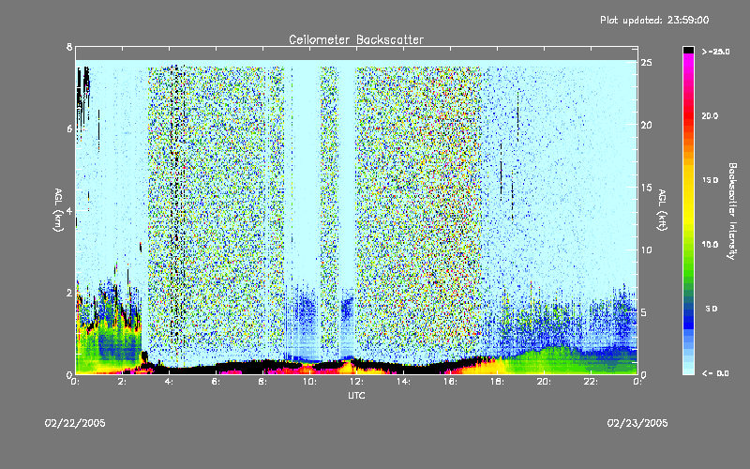Image resolution: width=750 pixels, height=469 pixels.
Task: Select the "Backscatter Intensity" colorbar label
Action: tap(732, 211)
